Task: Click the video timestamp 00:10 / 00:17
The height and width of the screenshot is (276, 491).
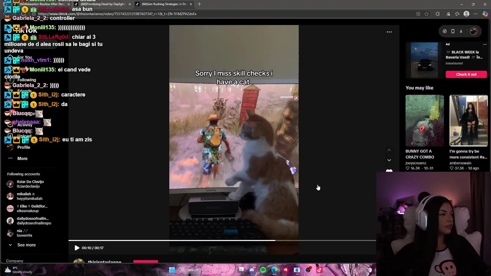Action: pos(92,248)
